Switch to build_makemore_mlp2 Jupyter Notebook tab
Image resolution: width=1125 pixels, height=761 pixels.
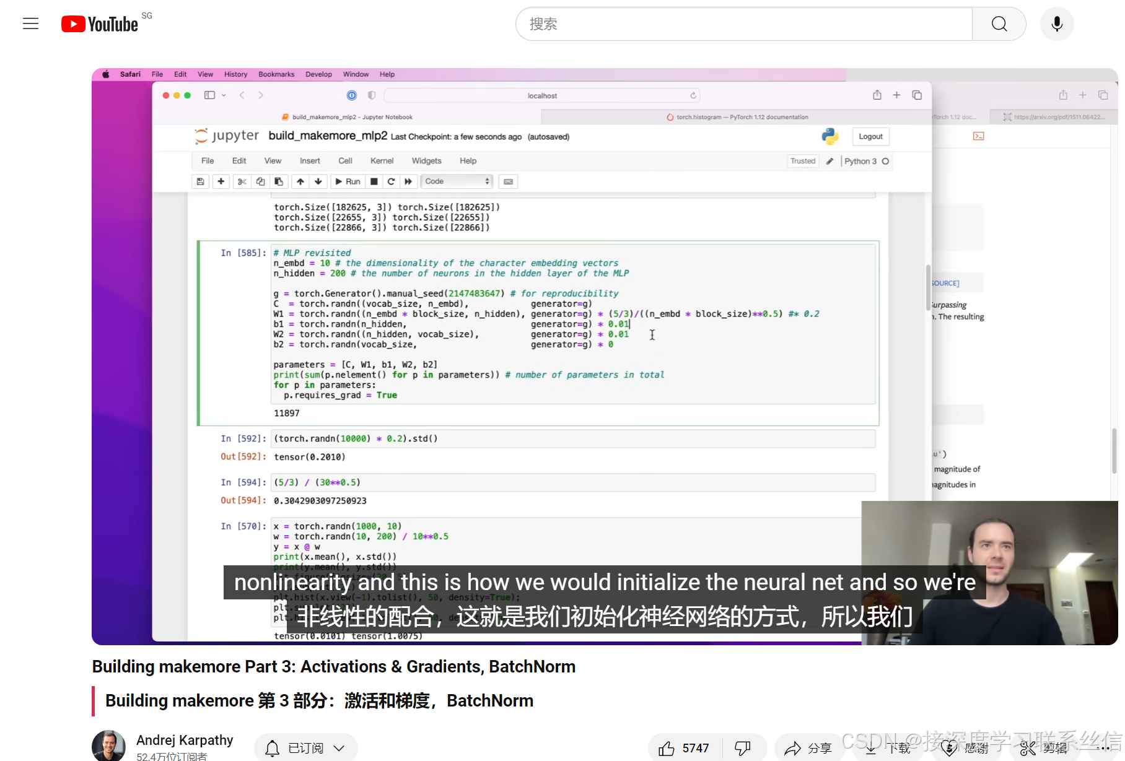(347, 117)
